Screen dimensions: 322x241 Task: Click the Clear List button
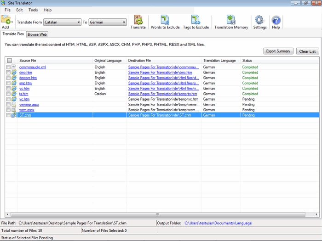307,51
